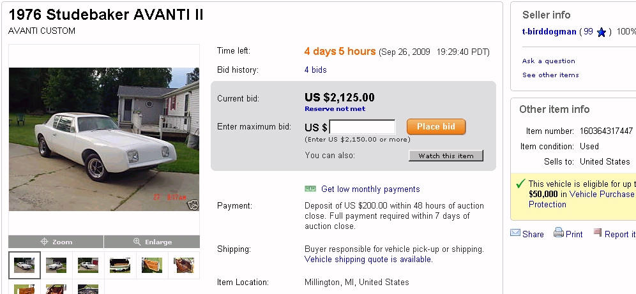Select the open trunk photo thumbnail

[x=120, y=265]
